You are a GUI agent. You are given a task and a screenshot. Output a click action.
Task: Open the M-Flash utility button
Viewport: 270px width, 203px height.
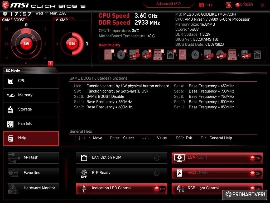33,158
